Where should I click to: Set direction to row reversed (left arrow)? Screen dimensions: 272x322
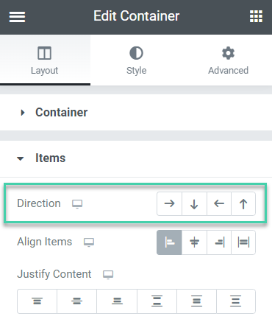click(219, 204)
